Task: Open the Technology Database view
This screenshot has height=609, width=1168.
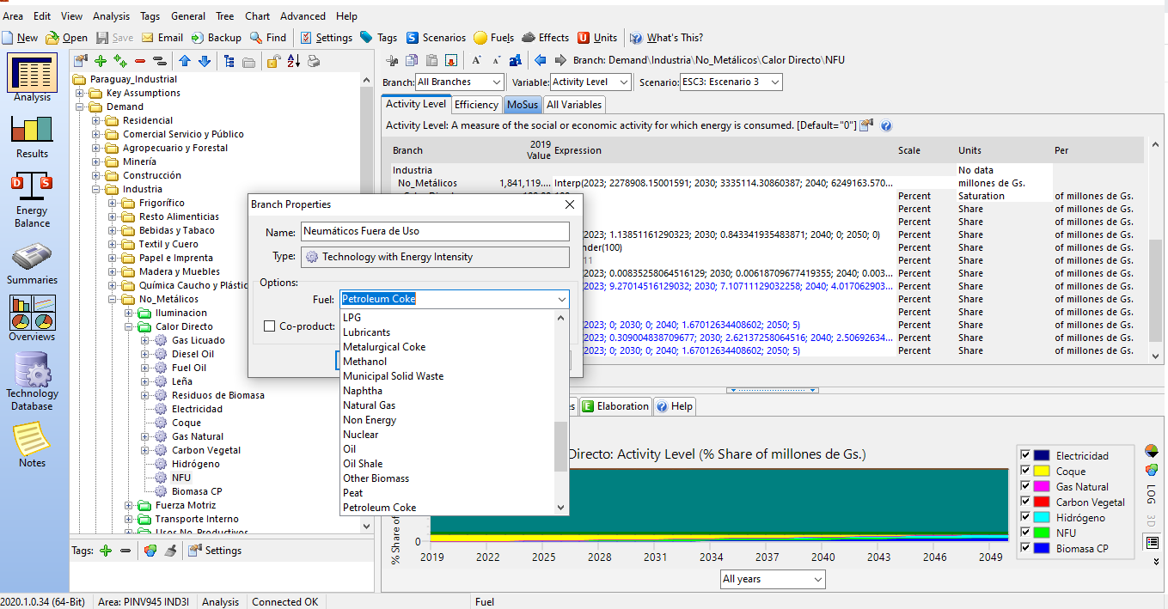Action: pyautogui.click(x=33, y=381)
